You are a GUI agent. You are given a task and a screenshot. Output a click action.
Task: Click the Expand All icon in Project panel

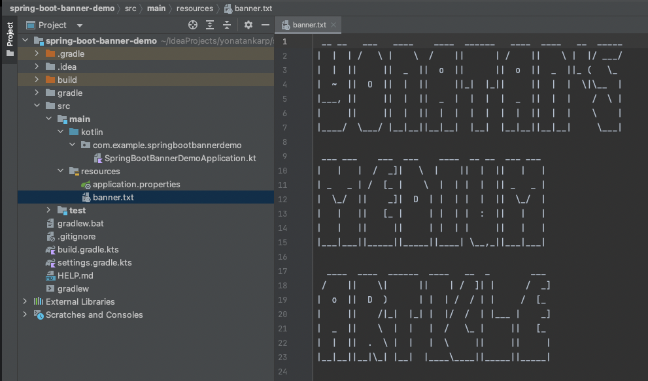pyautogui.click(x=210, y=25)
